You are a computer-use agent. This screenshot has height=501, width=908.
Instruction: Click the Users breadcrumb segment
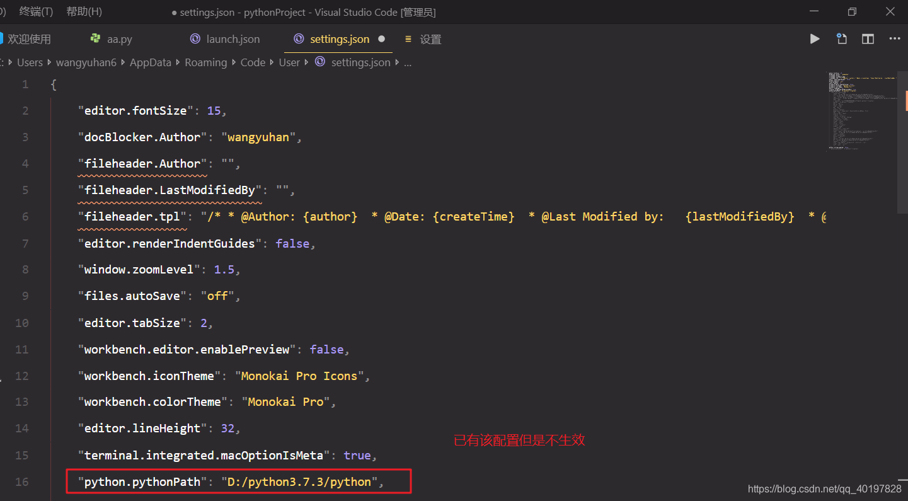point(30,62)
